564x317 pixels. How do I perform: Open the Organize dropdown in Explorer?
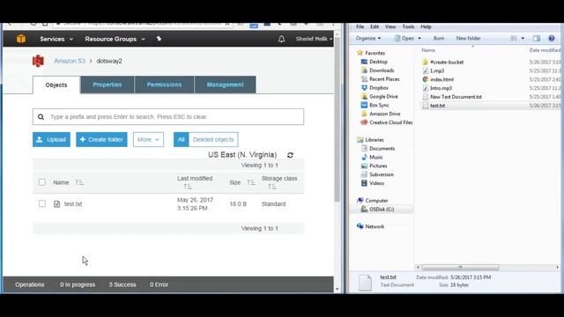(368, 38)
